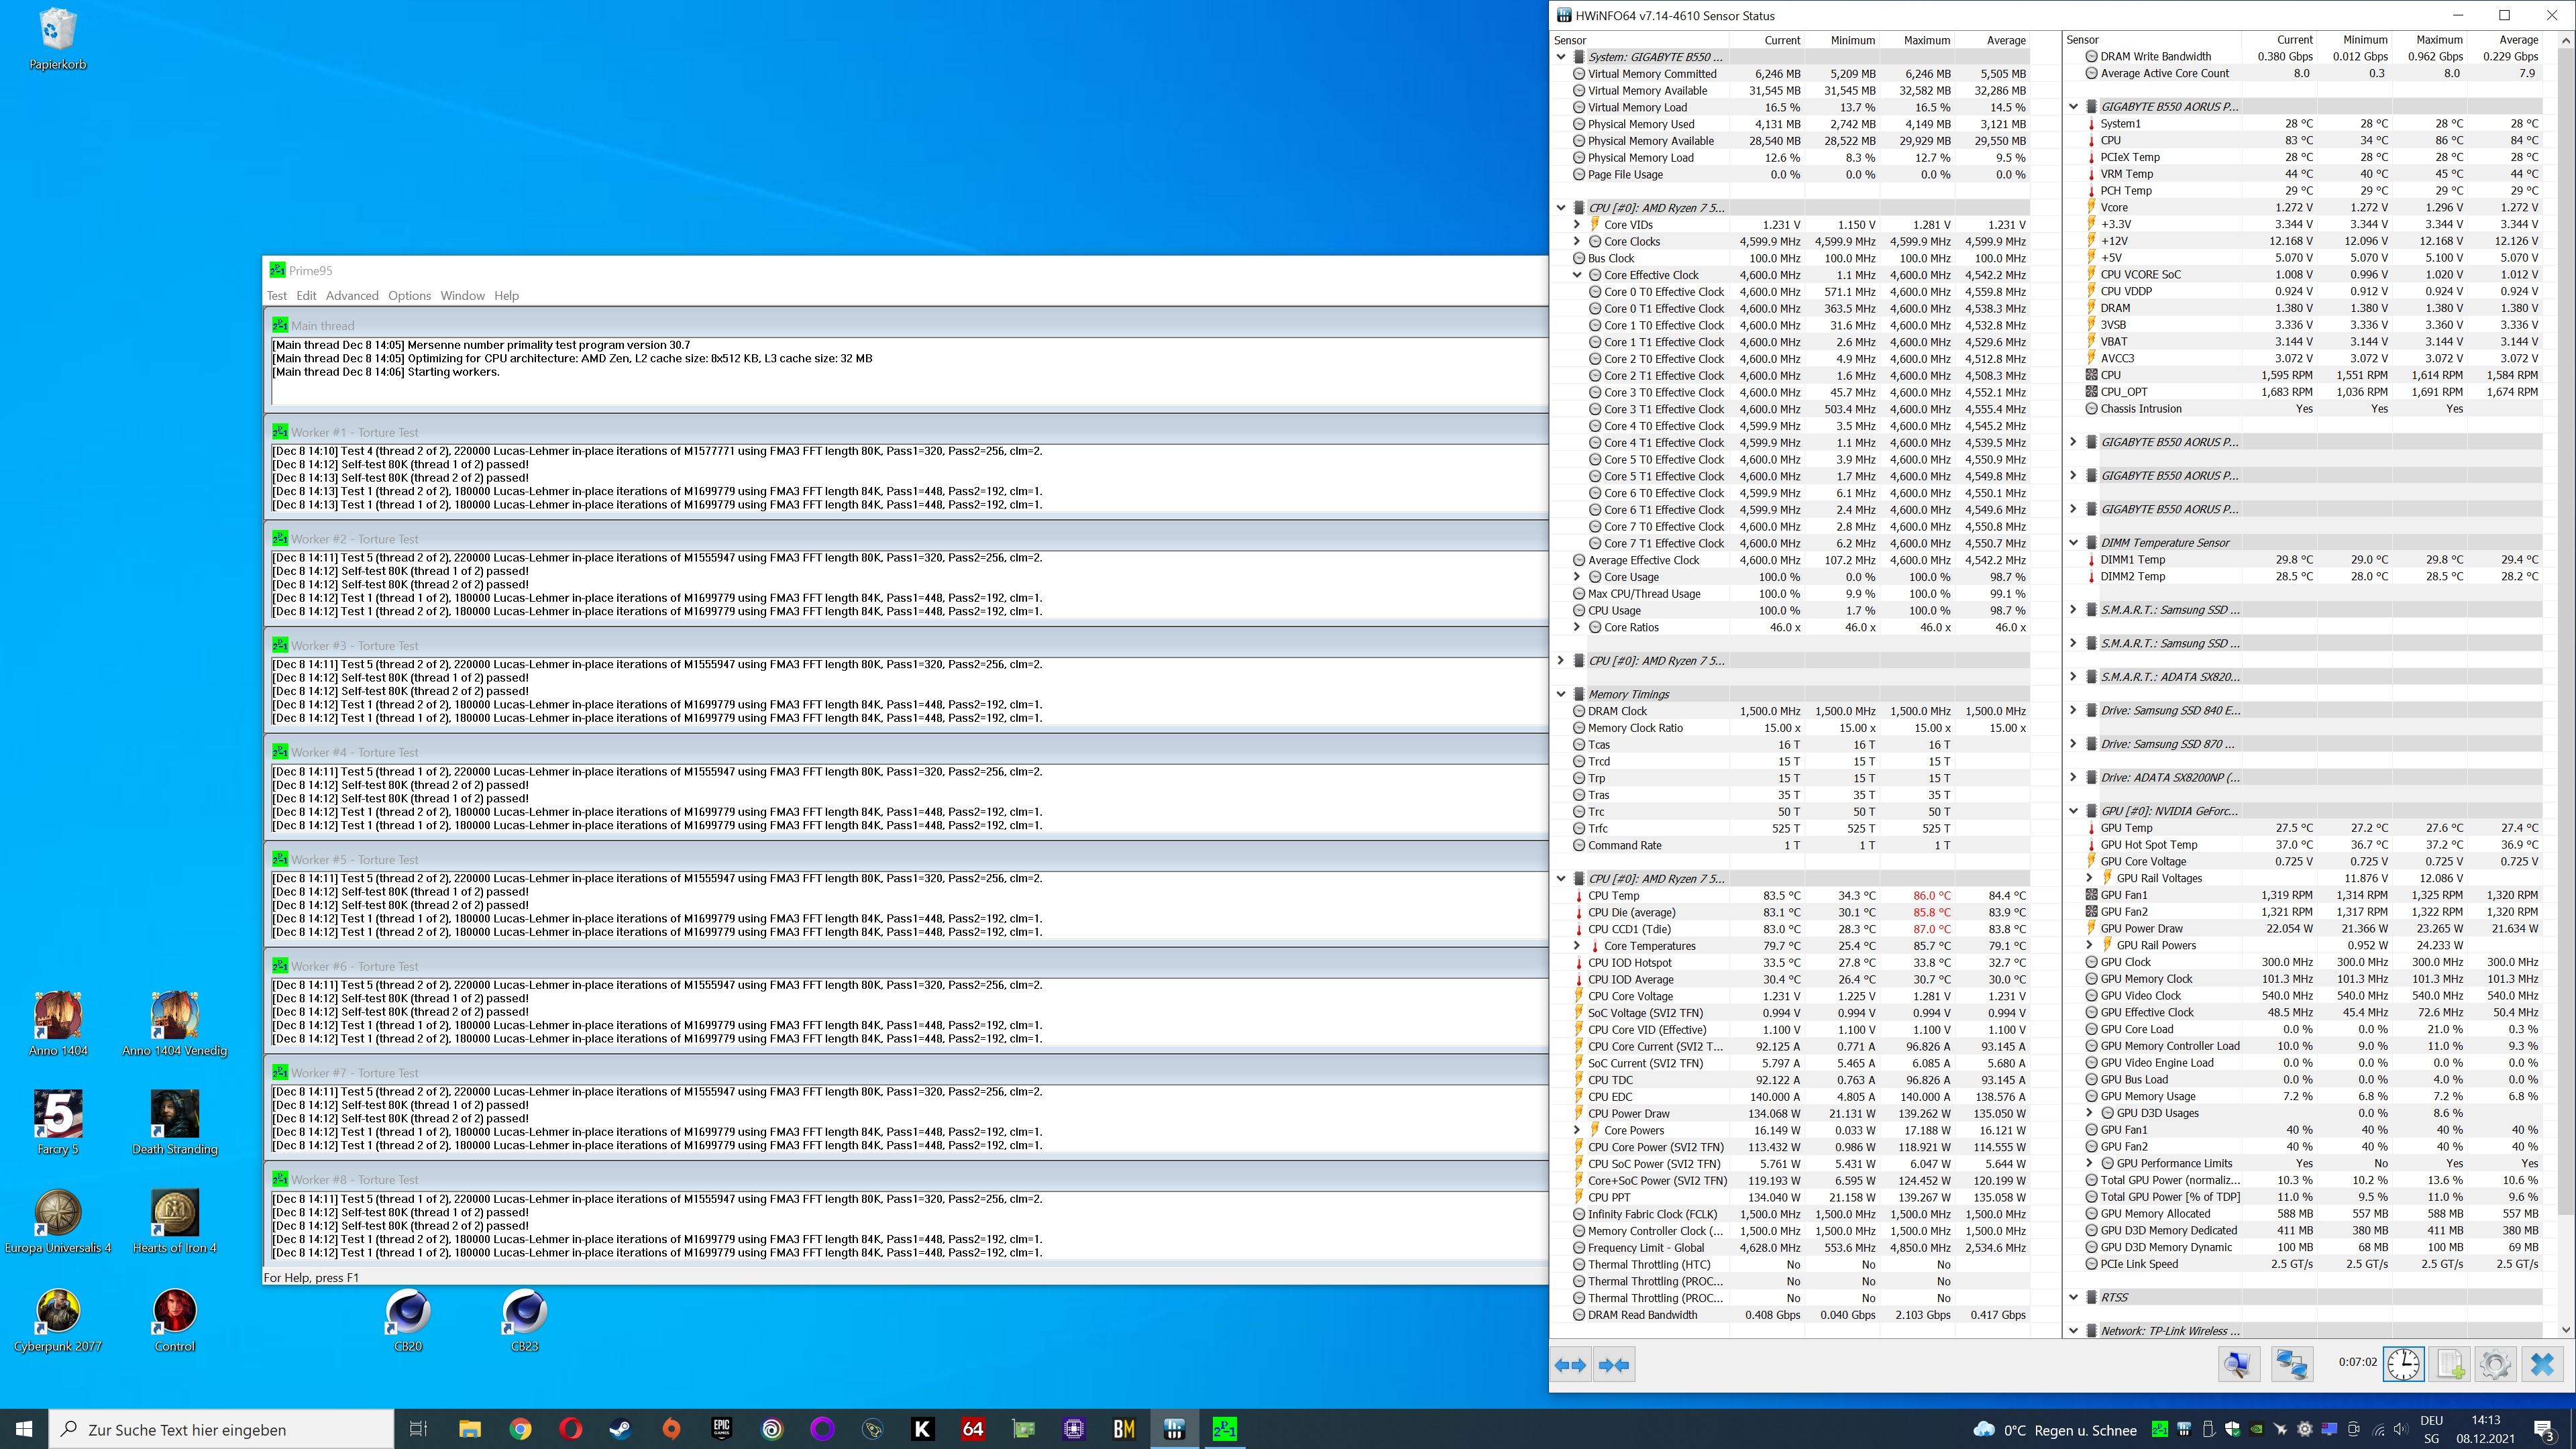Screen dimensions: 2576x1449
Task: Select the CB20 Cinebench shortcut
Action: [x=408, y=1320]
